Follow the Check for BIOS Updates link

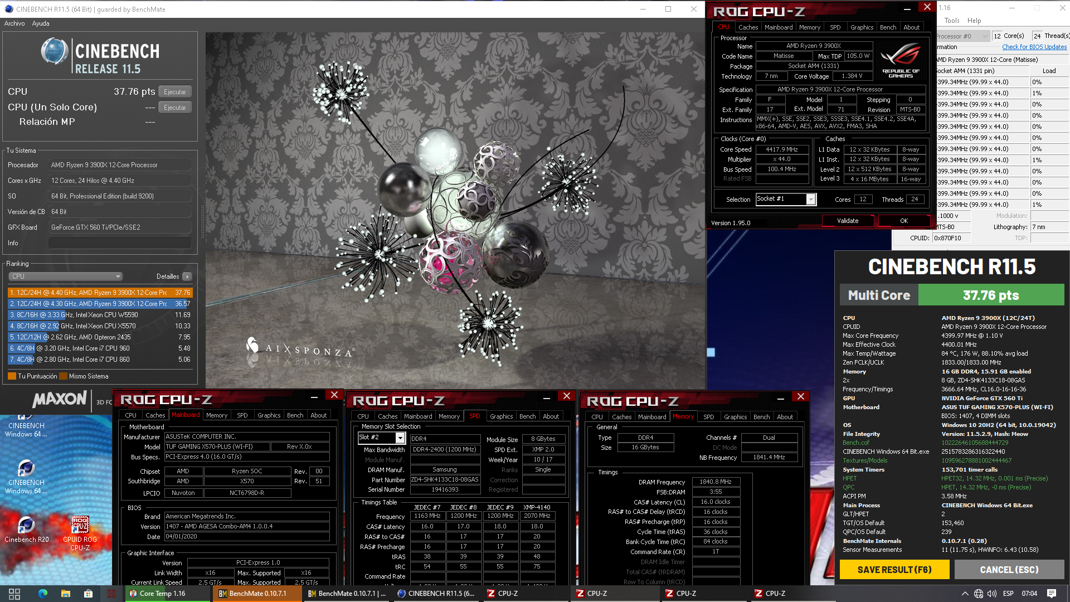pyautogui.click(x=1034, y=47)
